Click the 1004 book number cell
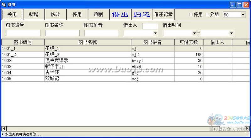Screen dimensions: 251x138 click(x=23, y=73)
